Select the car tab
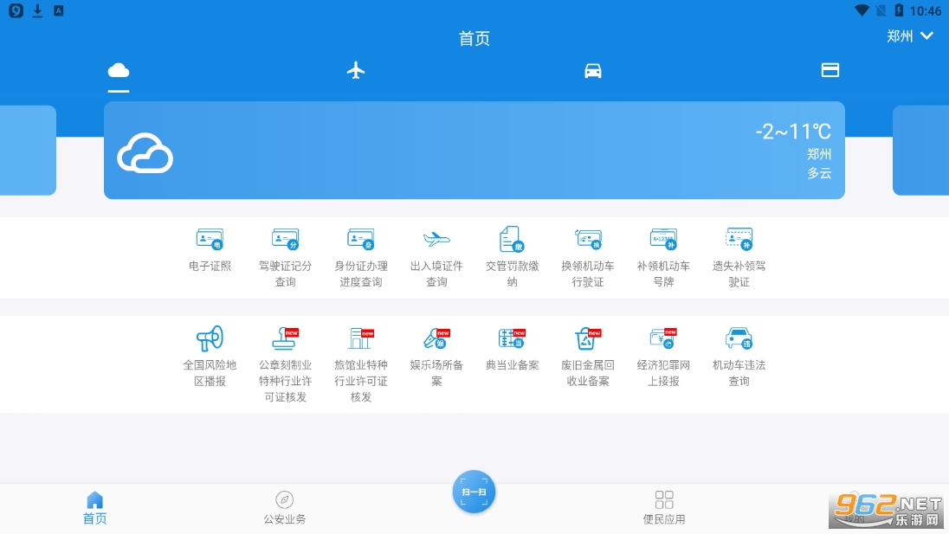 [x=593, y=71]
